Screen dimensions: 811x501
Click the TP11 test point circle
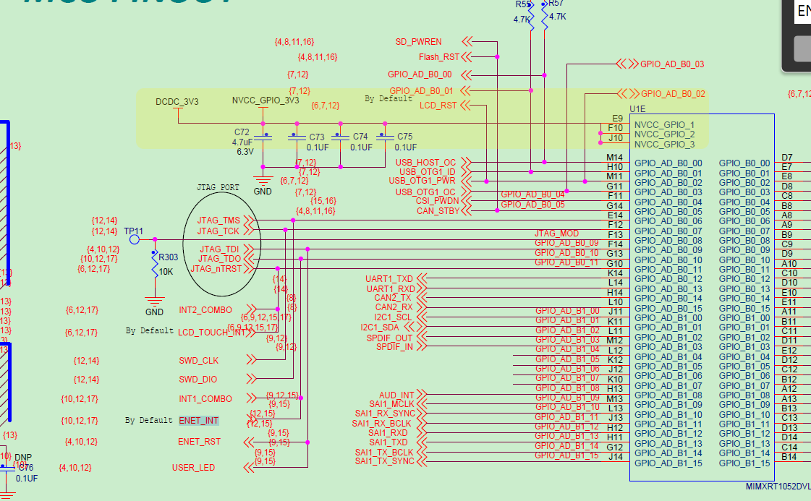point(135,239)
